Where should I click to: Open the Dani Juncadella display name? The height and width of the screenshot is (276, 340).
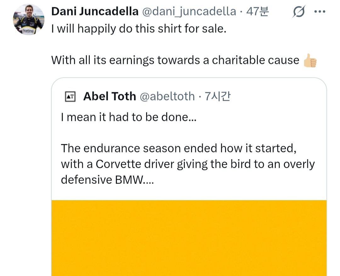point(95,12)
